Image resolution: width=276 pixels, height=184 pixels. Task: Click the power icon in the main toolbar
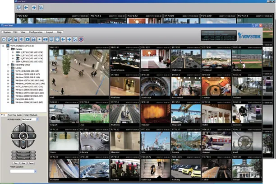(x=4, y=39)
